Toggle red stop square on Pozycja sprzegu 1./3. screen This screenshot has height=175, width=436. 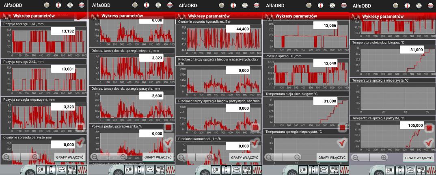coord(80,127)
